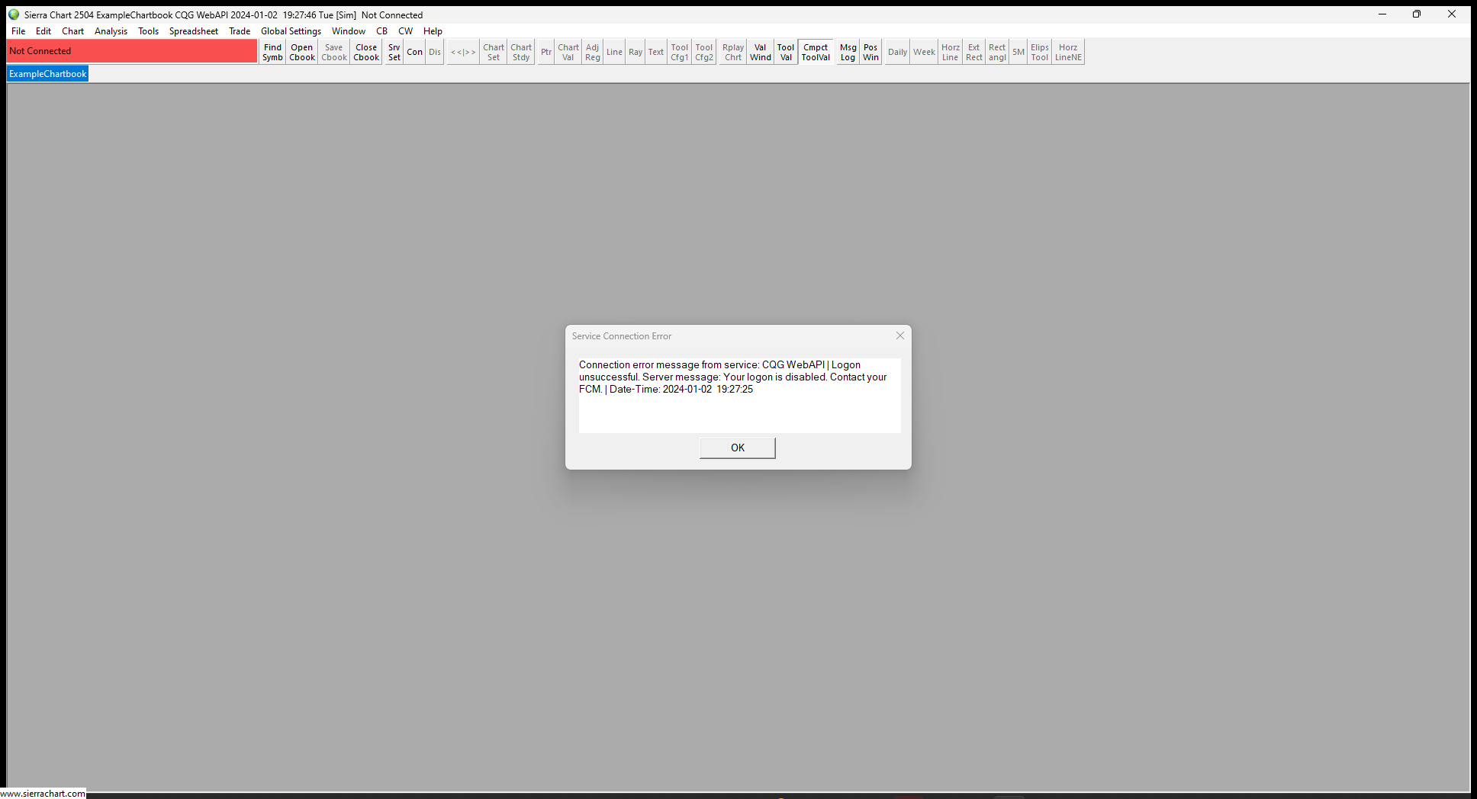Close the Sierra Chart window
The width and height of the screenshot is (1477, 799).
1452,14
